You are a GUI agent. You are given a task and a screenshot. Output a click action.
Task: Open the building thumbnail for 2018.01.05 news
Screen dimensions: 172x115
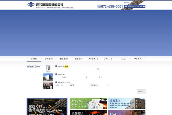[48, 77]
